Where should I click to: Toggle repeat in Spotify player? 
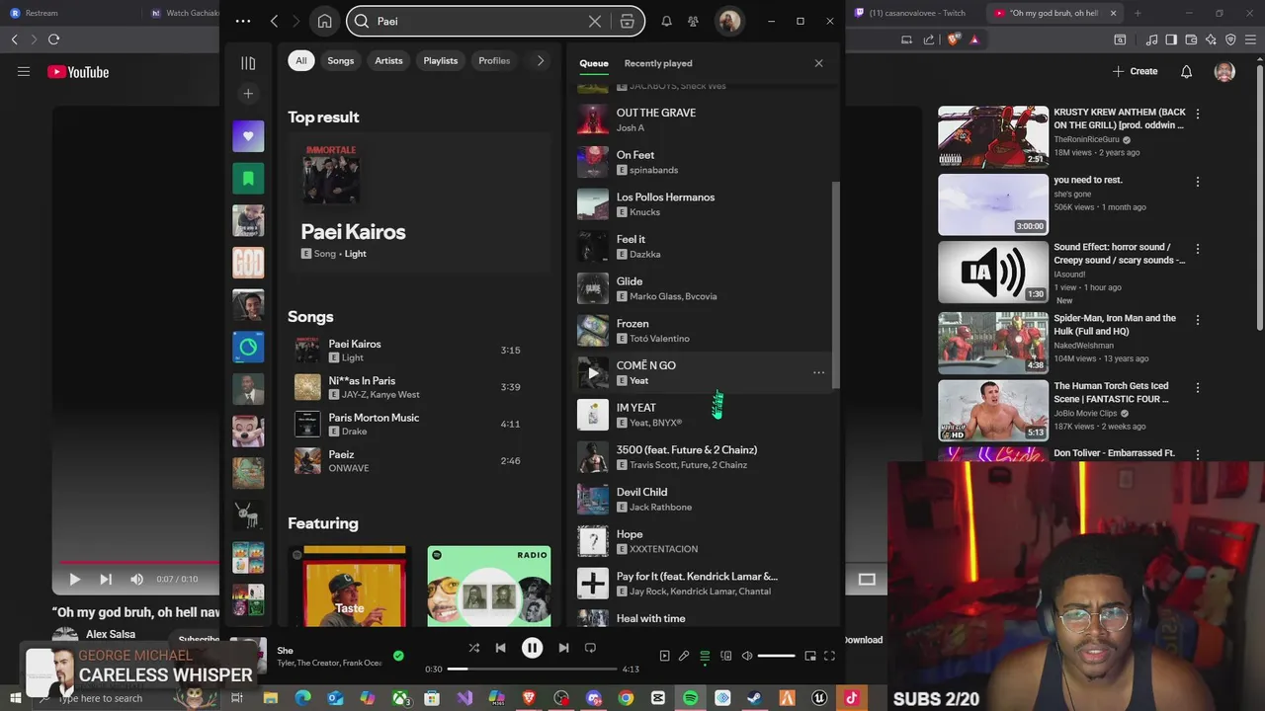pos(590,648)
